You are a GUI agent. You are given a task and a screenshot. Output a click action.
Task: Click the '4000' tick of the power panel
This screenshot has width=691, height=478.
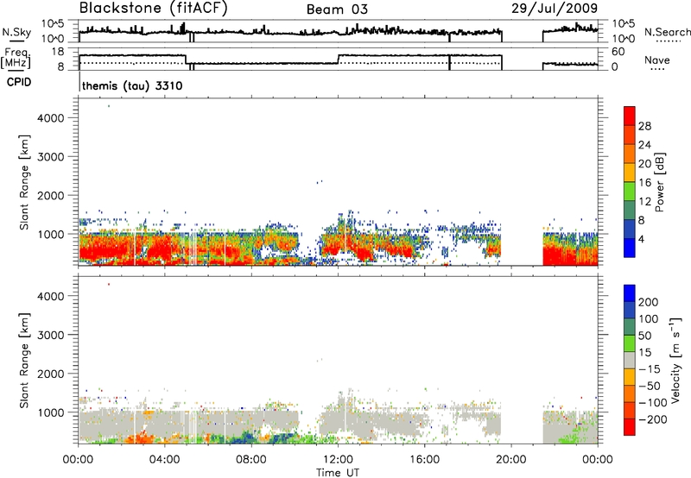(x=51, y=118)
